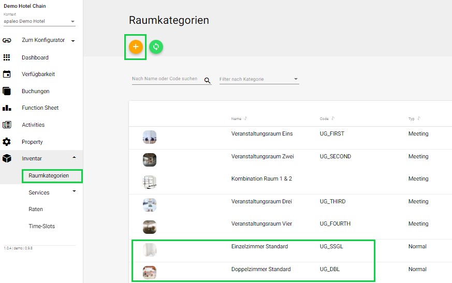452x283 pixels.
Task: Expand the Services submenu arrow
Action: tap(74, 191)
